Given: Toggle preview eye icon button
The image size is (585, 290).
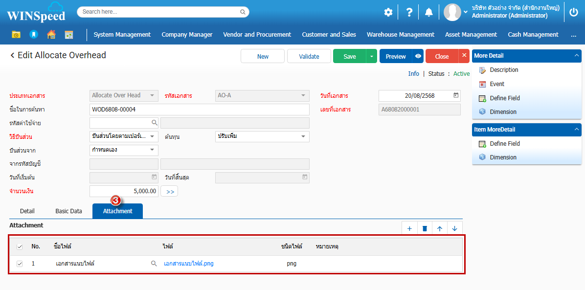Looking at the screenshot, I should point(418,56).
